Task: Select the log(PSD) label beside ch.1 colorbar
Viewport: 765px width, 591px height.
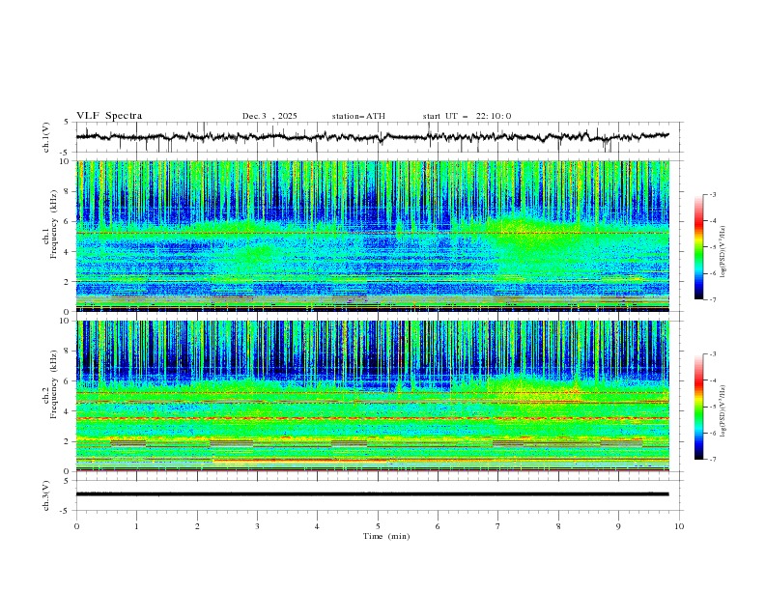Action: (723, 252)
